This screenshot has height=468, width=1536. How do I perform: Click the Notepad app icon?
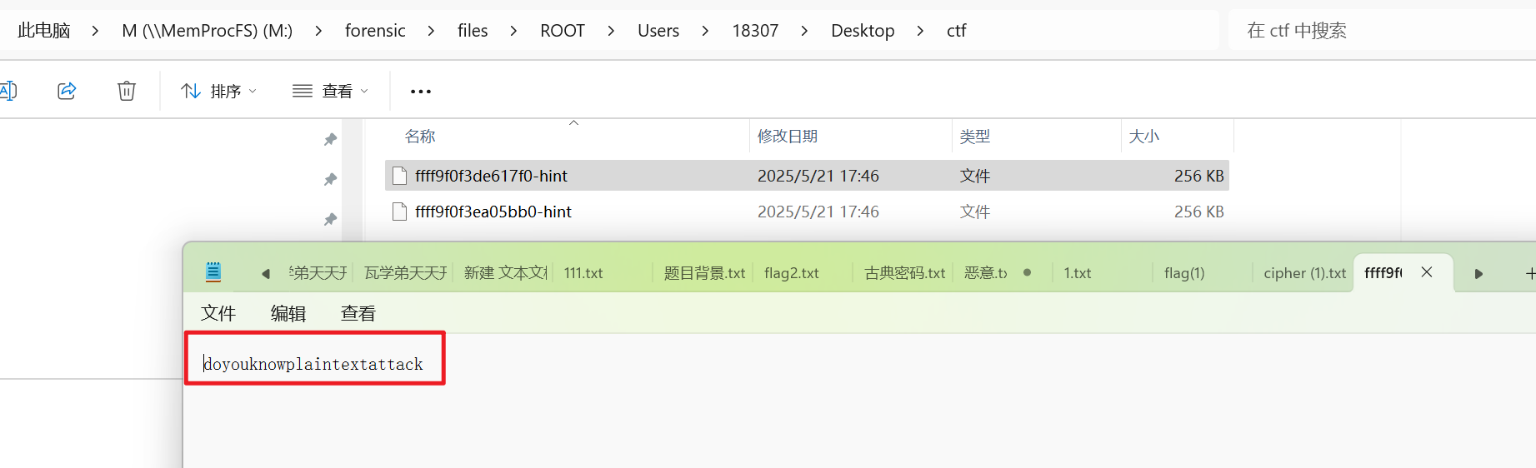click(213, 272)
